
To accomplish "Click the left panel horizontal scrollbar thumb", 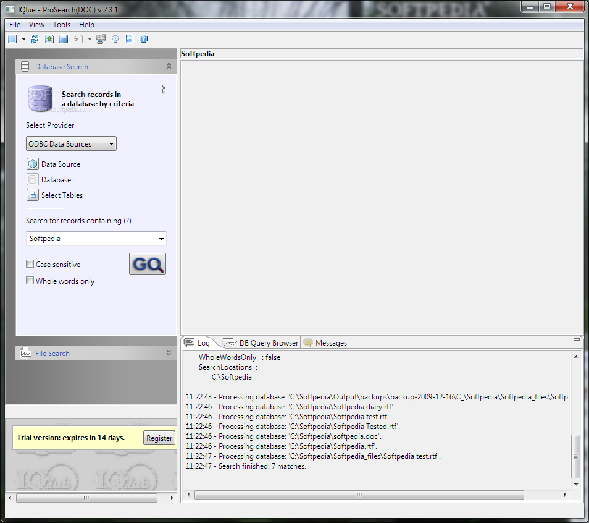I will click(87, 498).
